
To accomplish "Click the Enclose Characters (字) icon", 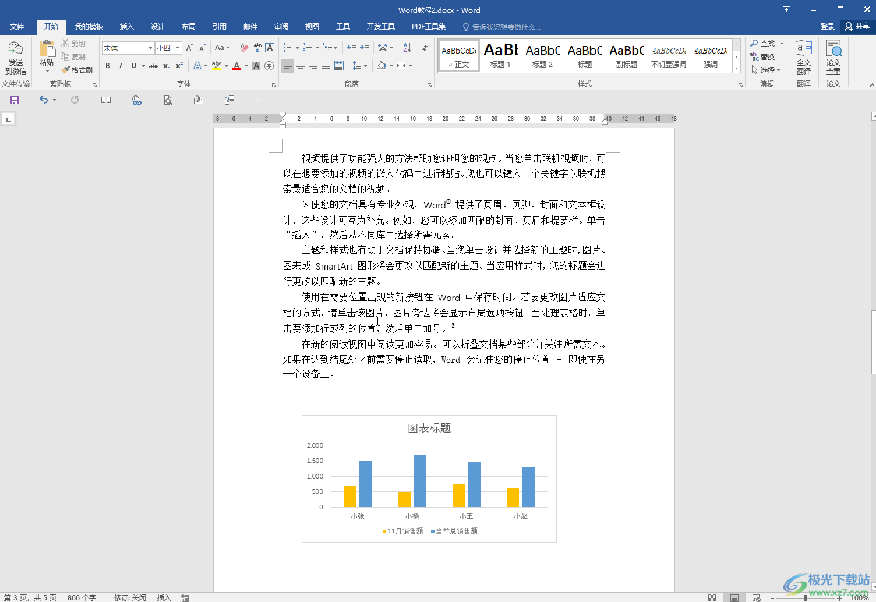I will (x=269, y=66).
